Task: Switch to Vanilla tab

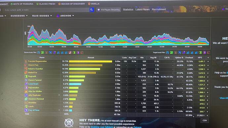Action: point(94,4)
